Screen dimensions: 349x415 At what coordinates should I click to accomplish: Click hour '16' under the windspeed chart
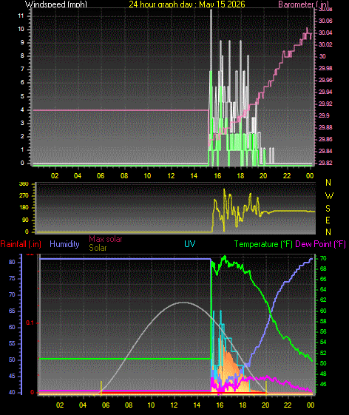217,176
